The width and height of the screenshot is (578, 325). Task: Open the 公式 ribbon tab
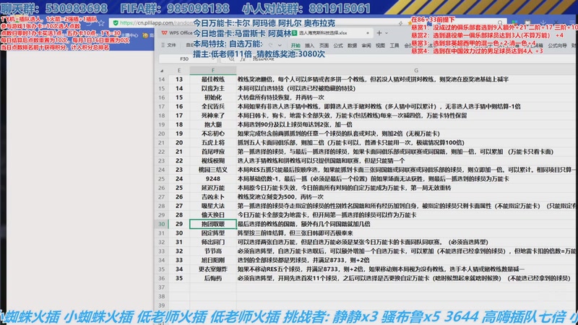coord(337,45)
